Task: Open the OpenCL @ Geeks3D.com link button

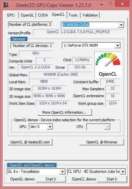Action: click(30, 142)
